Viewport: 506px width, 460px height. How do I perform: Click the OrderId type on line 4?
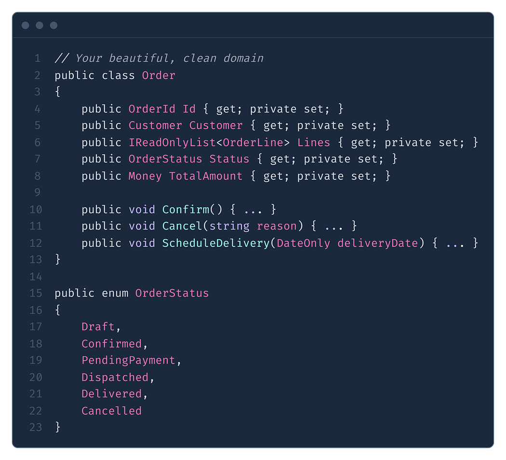click(x=152, y=109)
